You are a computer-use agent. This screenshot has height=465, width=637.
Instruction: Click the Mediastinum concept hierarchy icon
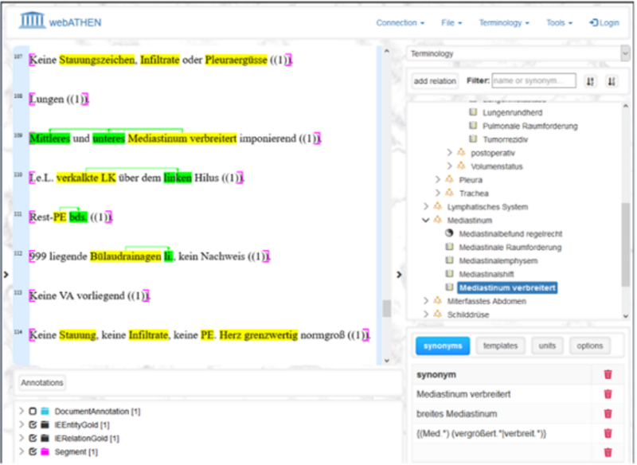[438, 220]
